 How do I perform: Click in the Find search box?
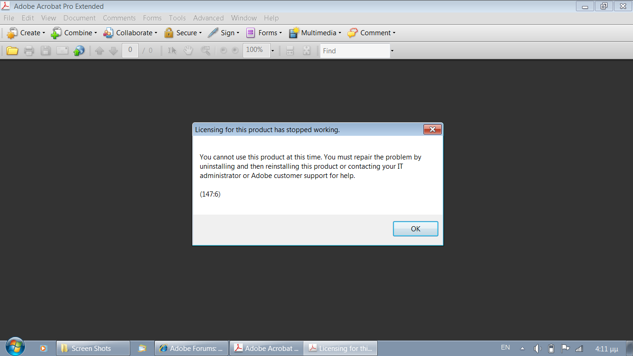[x=355, y=51]
